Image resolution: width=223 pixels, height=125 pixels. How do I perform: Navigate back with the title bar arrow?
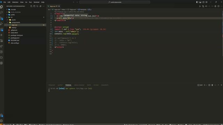point(74,2)
